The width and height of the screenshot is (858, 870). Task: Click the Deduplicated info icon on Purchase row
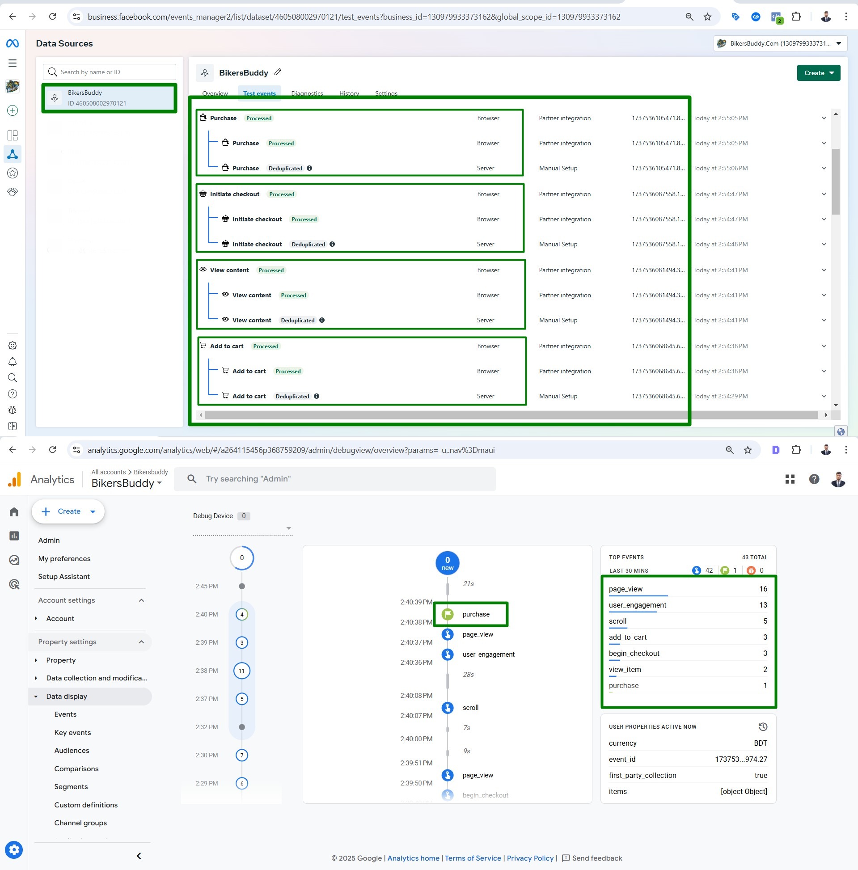[309, 168]
